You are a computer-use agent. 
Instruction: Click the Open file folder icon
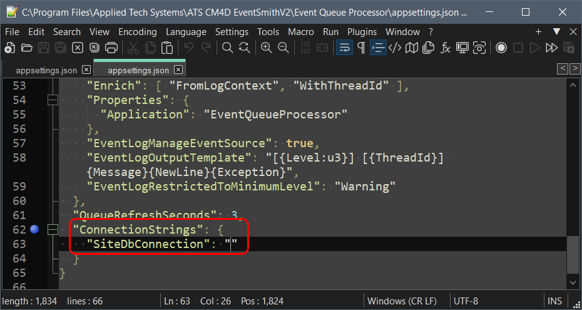coord(26,48)
